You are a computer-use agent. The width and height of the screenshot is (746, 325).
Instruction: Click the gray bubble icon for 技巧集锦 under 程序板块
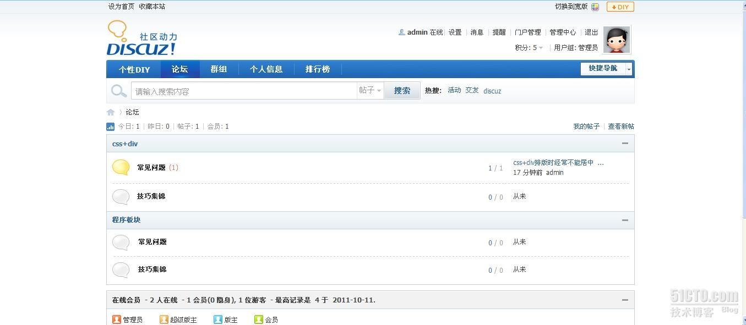coord(121,270)
